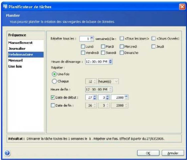Viewport: 187px width, 160px height.
Task: Enable the Tous les jours checkbox
Action: coord(122,38)
